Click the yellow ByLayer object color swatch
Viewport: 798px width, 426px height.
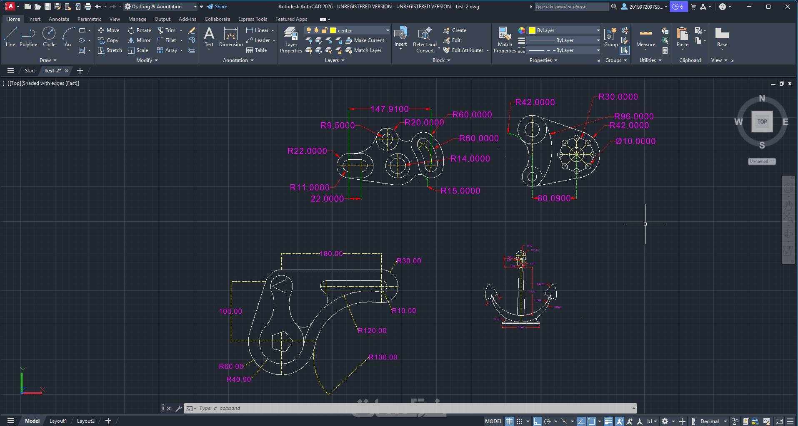(x=532, y=30)
